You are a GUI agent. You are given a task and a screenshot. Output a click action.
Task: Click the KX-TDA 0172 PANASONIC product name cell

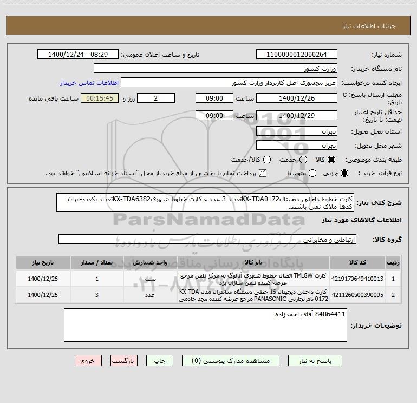pos(253,295)
